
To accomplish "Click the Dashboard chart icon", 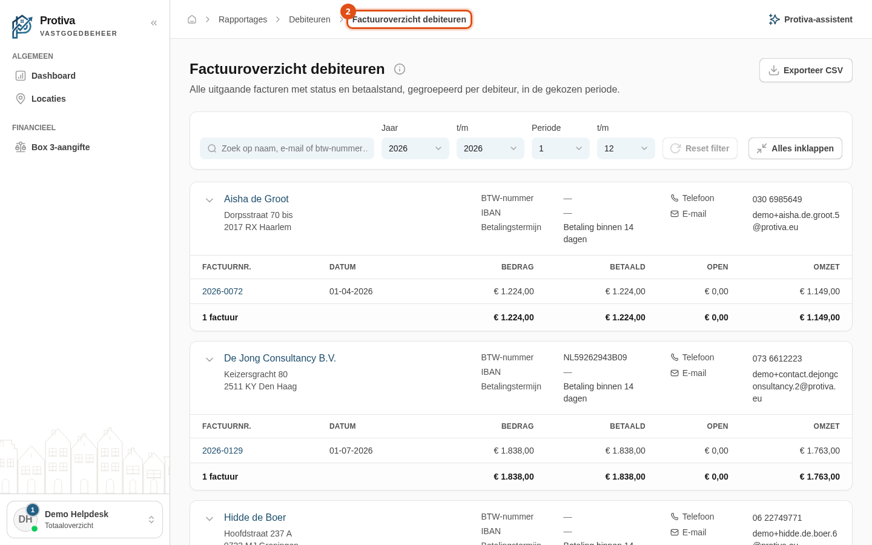I will tap(21, 76).
